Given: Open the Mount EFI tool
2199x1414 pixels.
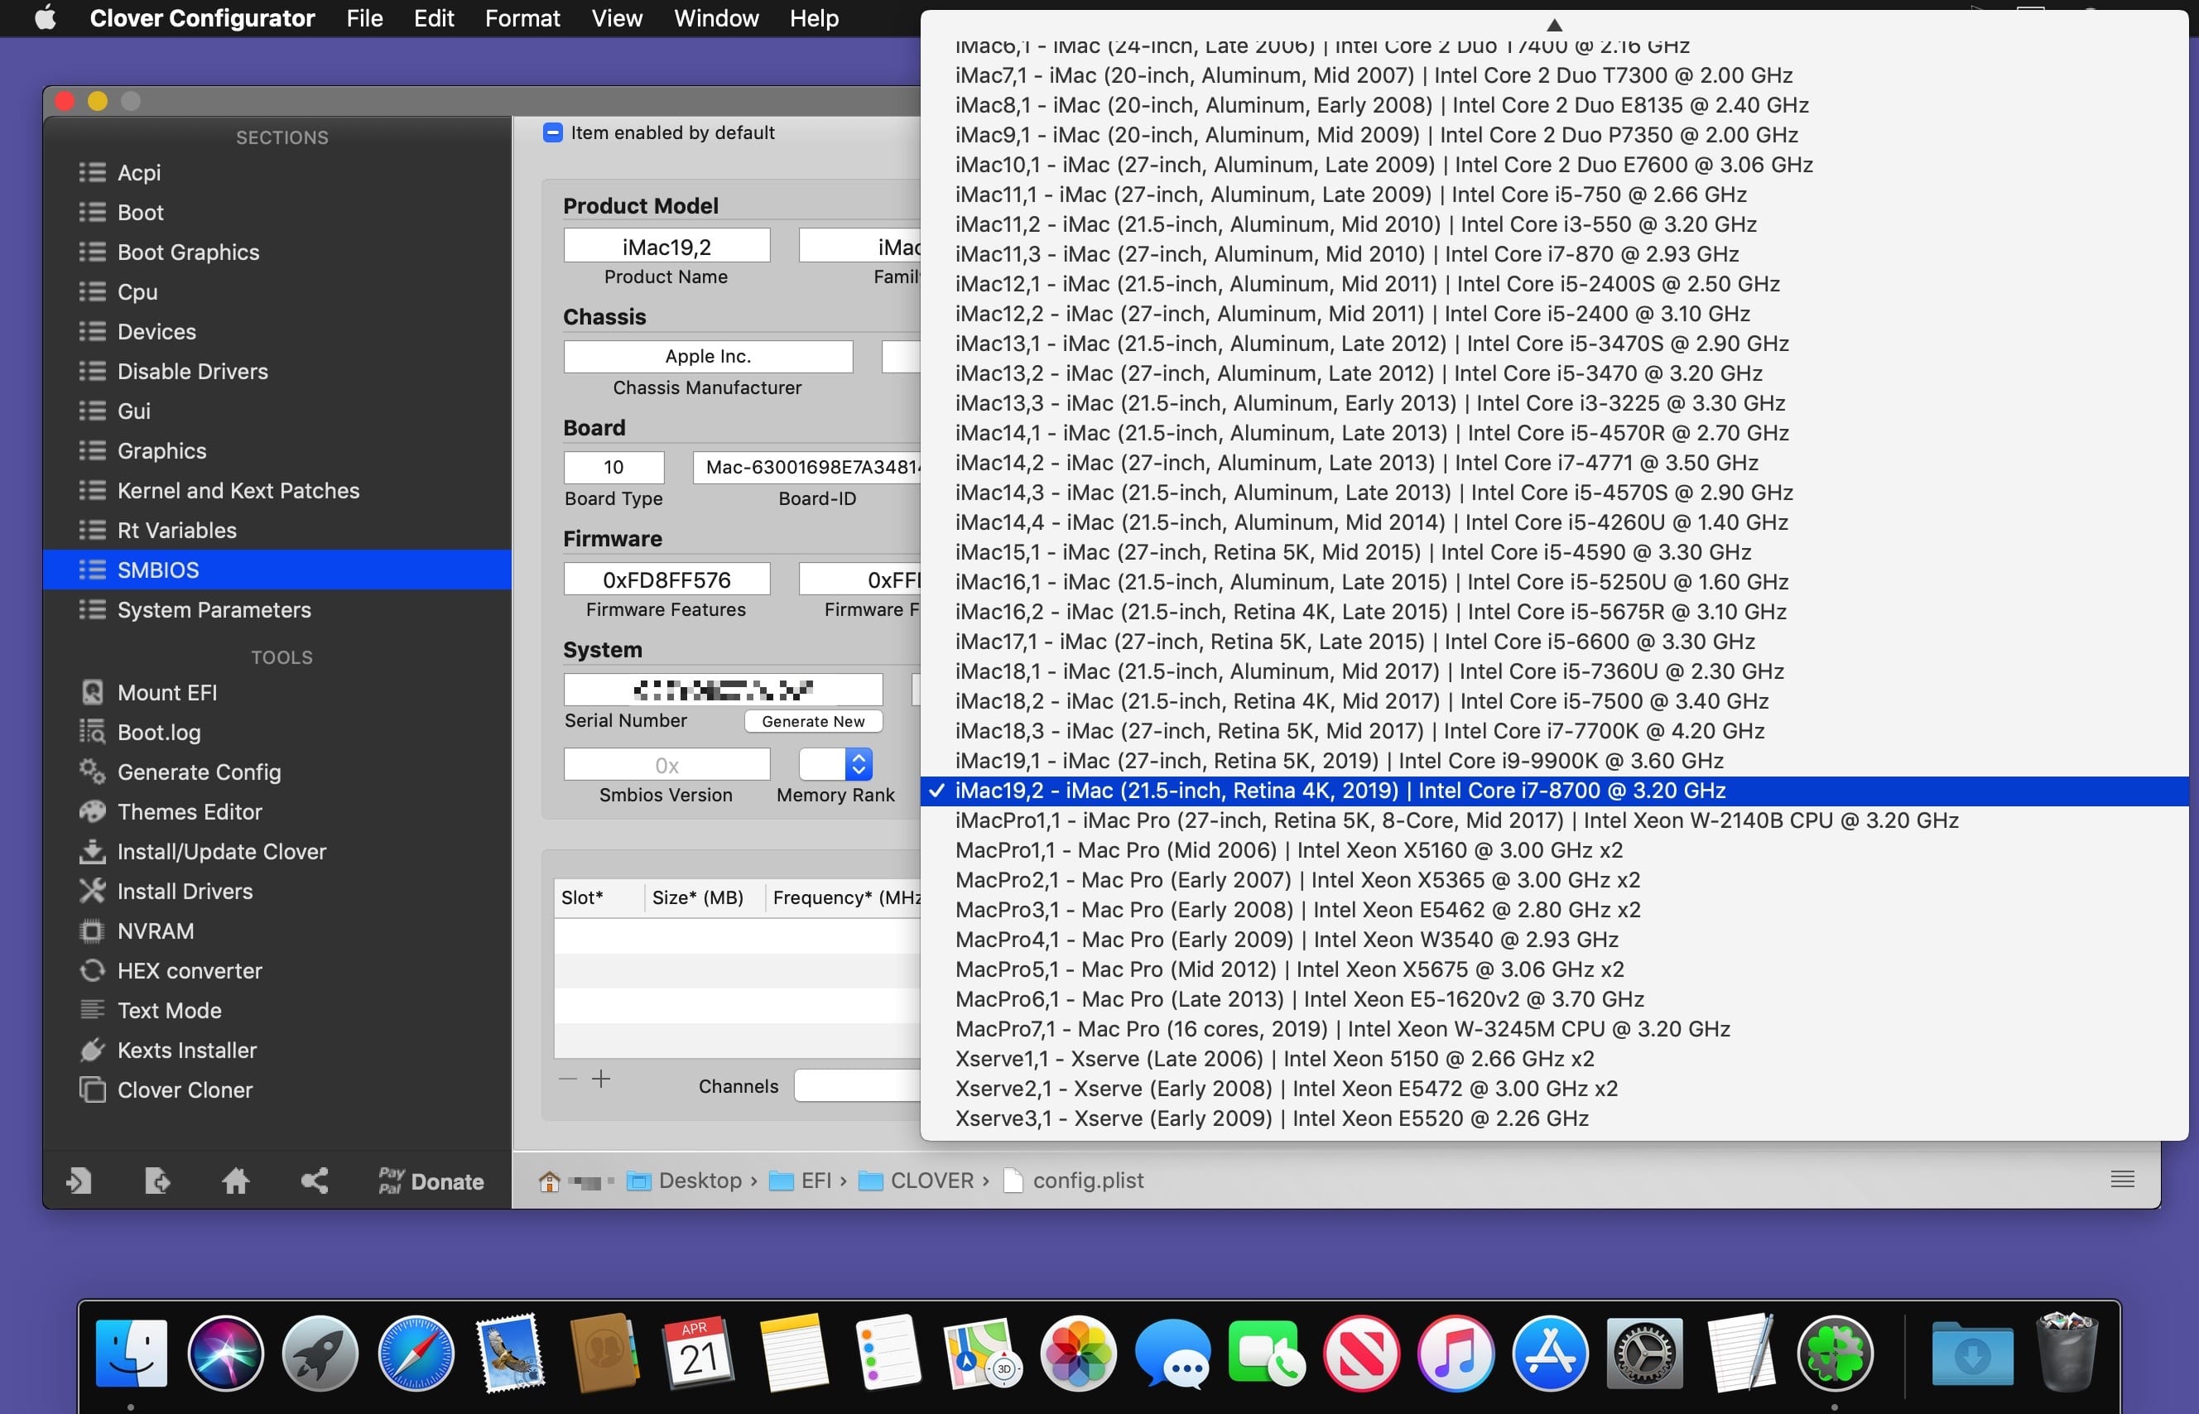Looking at the screenshot, I should (277, 692).
